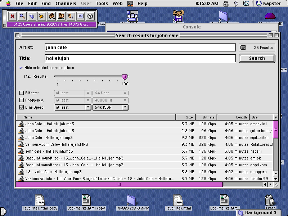Collapse the Hide extended search options triangle
Viewport: 288px width, 216px height.
[x=21, y=68]
